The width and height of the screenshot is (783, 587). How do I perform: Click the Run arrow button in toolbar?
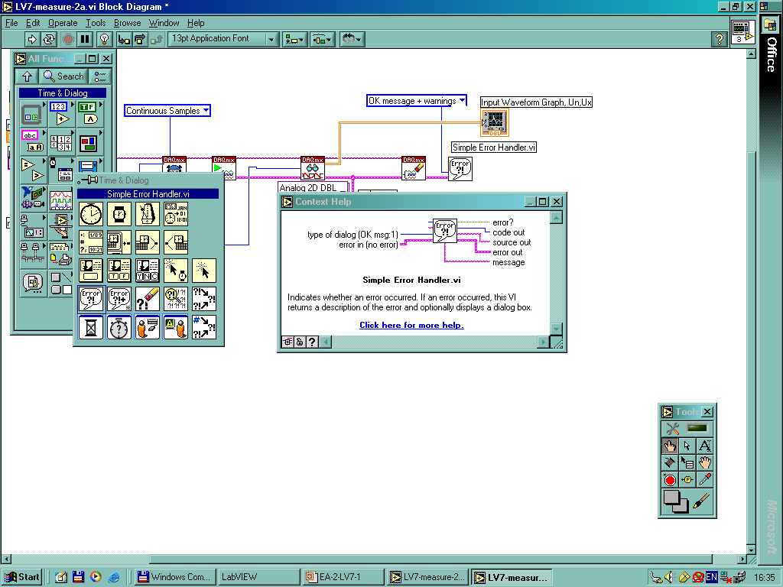click(32, 39)
